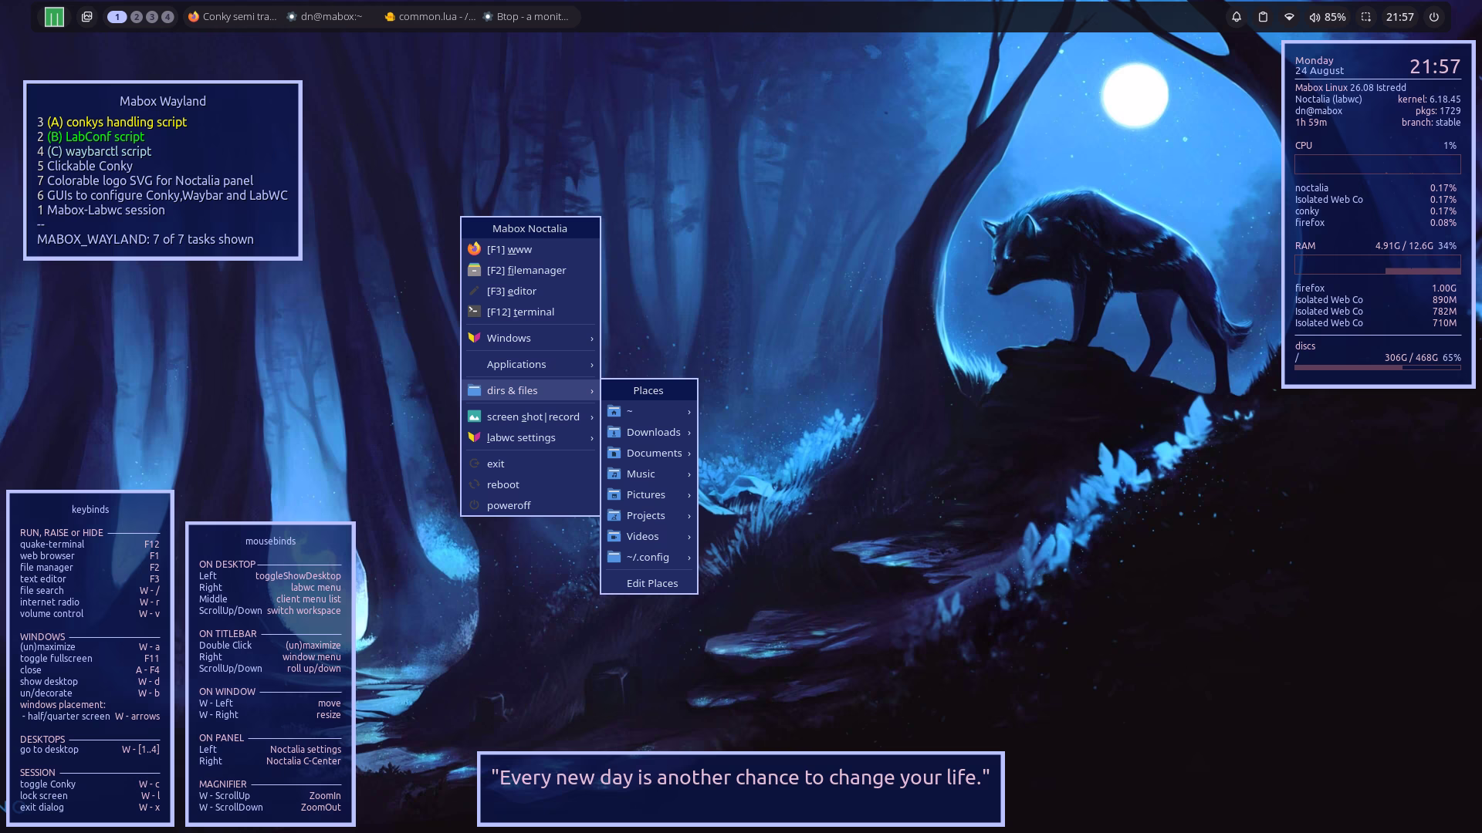1482x833 pixels.
Task: Switch to the Btop - a monit... task
Action: pos(526,17)
